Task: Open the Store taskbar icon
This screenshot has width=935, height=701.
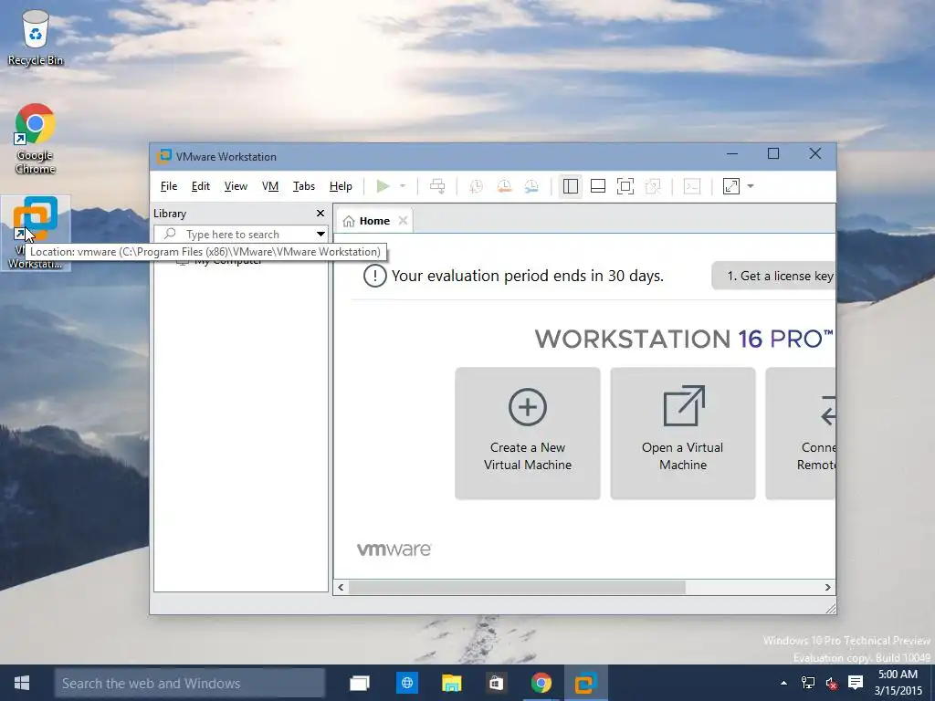Action: click(x=496, y=683)
